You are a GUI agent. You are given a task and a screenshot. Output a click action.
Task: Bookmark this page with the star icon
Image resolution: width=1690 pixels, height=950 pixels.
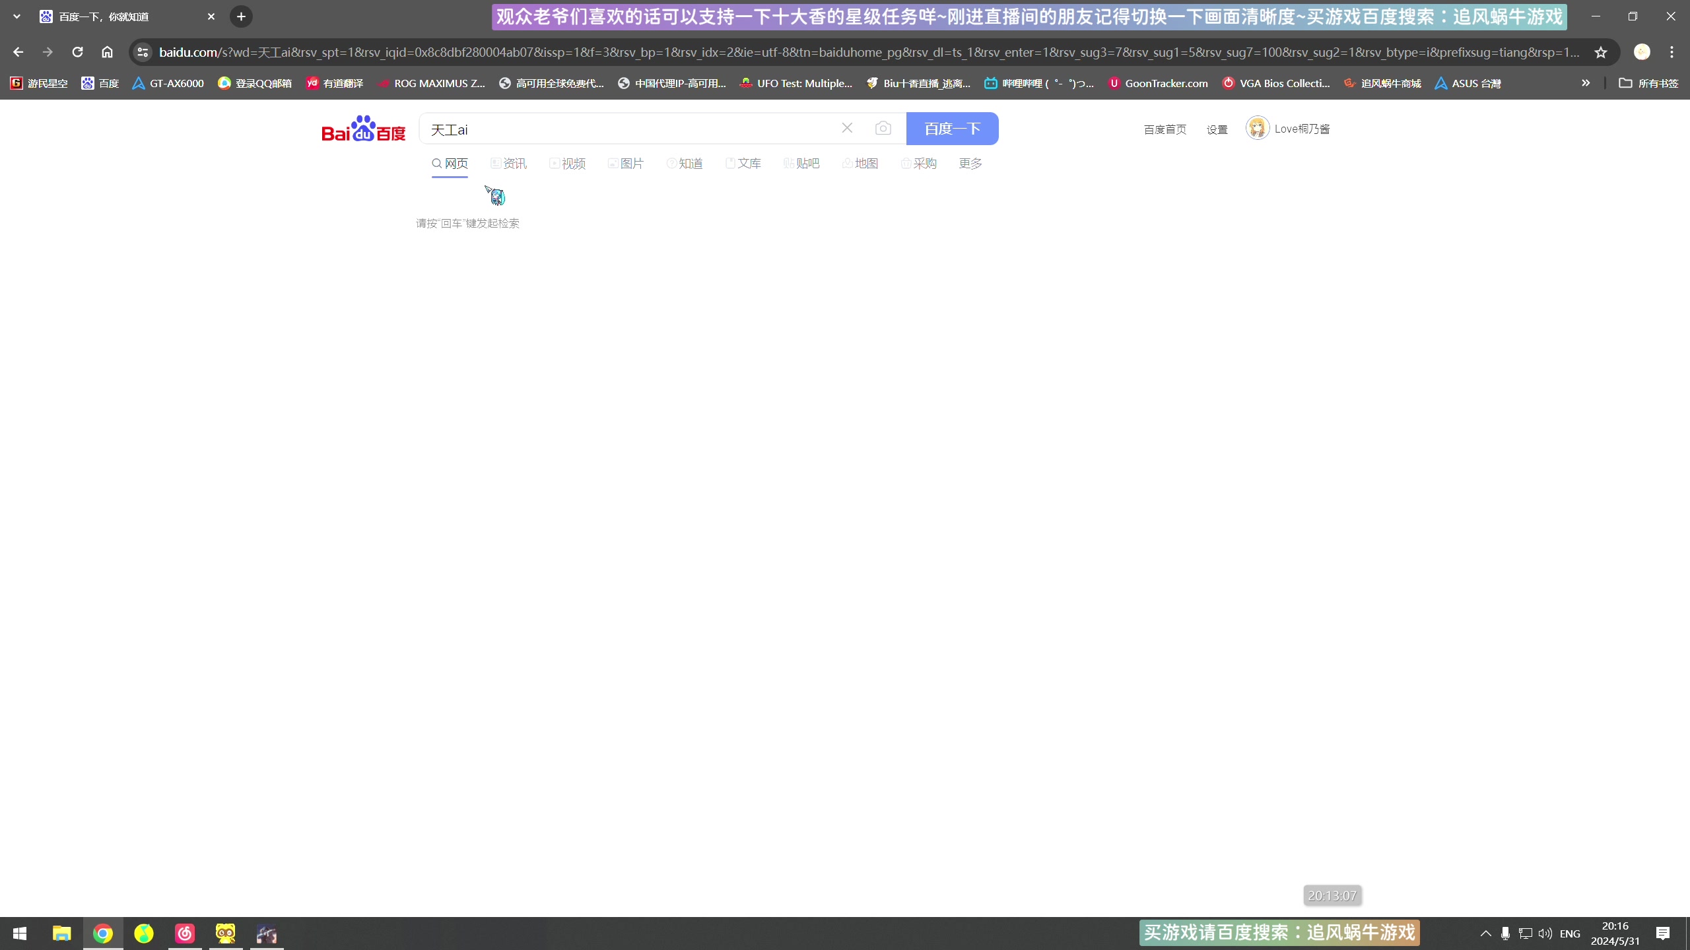tap(1601, 52)
